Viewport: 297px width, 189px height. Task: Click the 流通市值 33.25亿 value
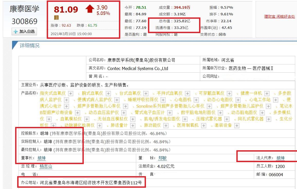tap(181, 28)
